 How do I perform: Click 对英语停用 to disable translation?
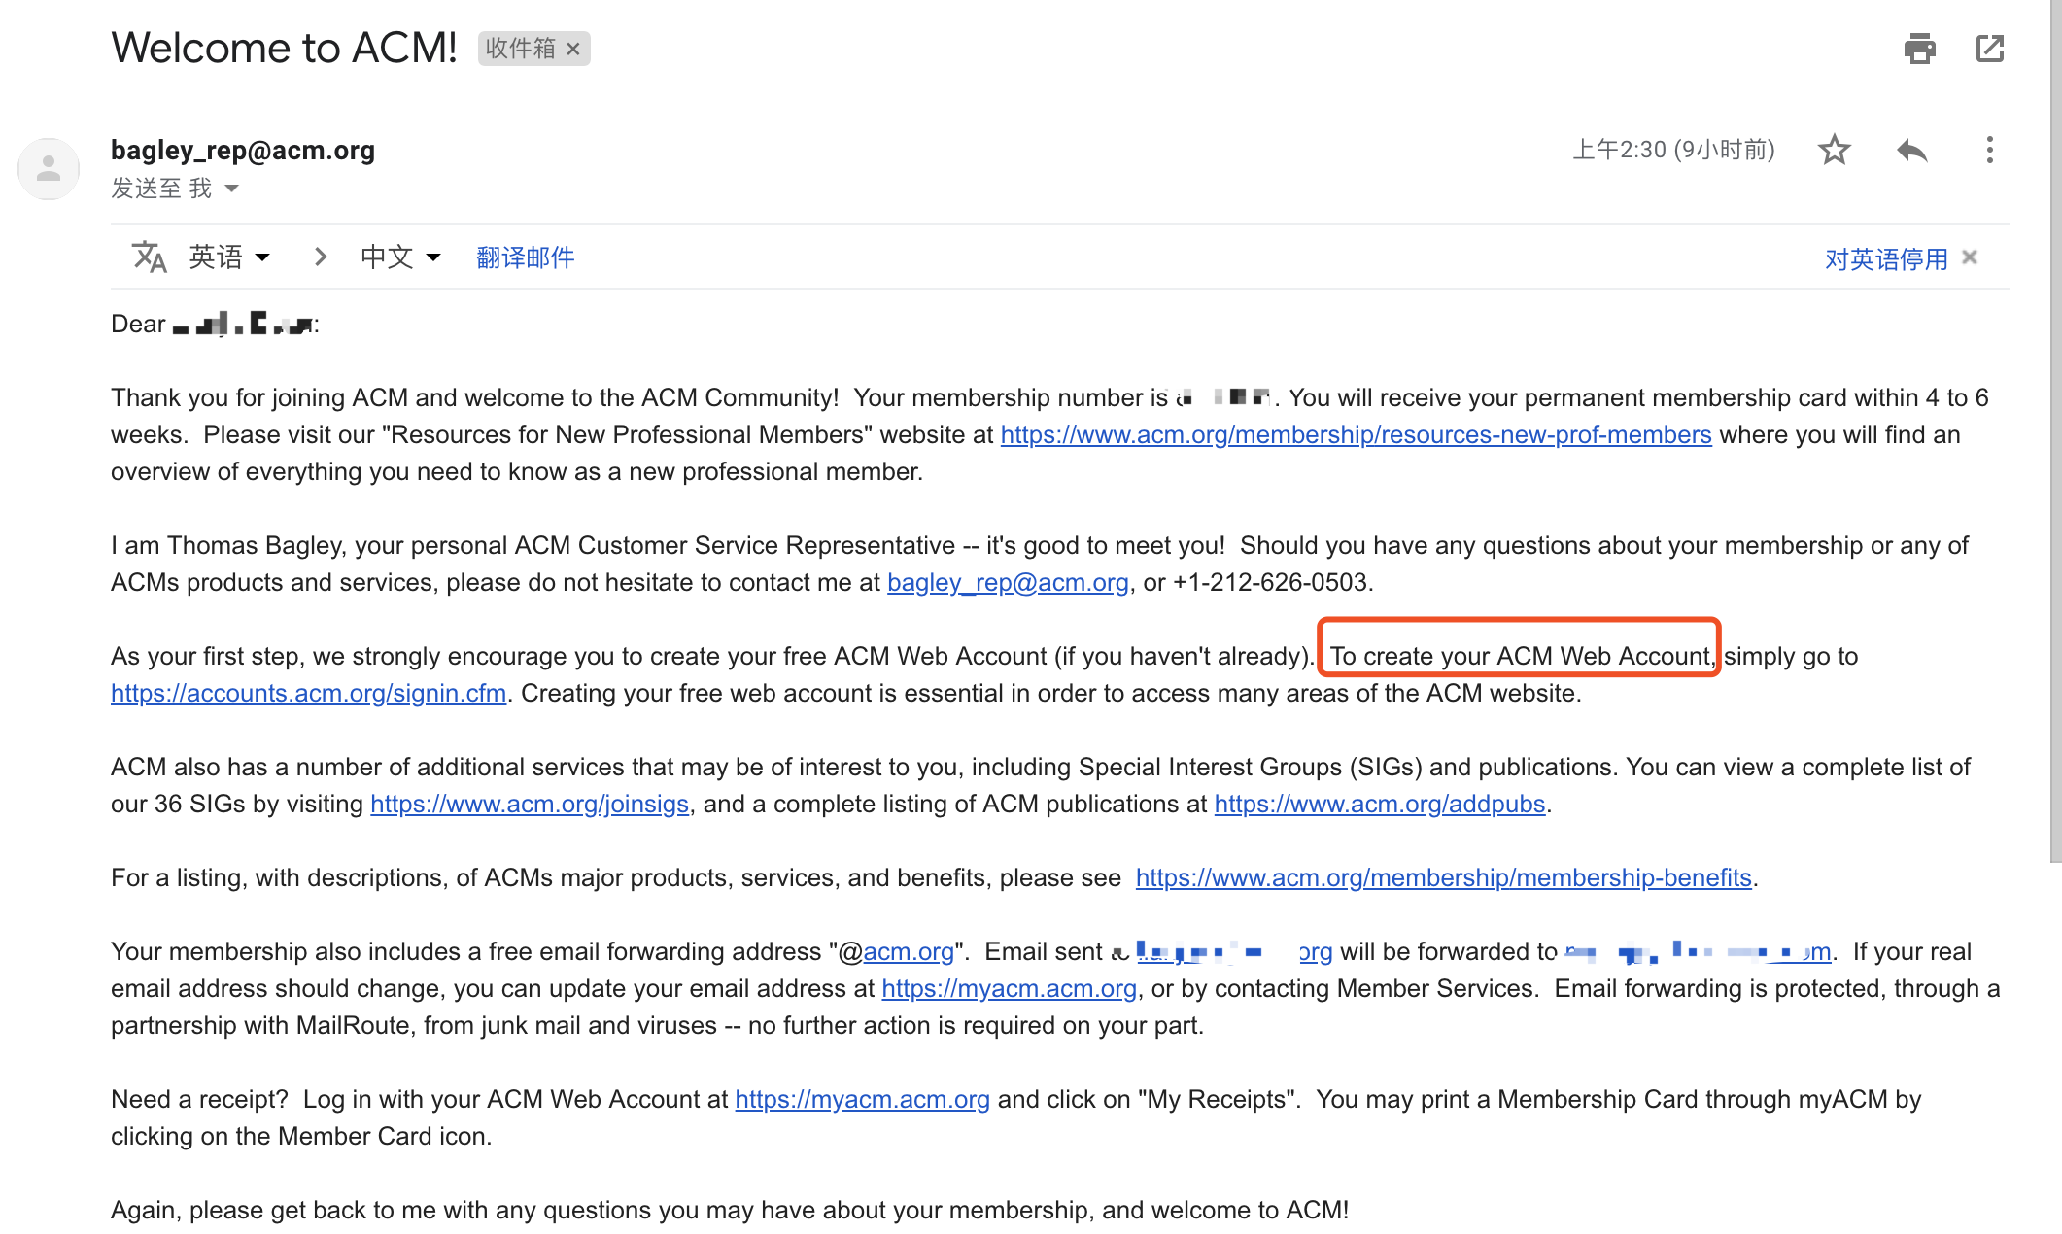pyautogui.click(x=1885, y=258)
